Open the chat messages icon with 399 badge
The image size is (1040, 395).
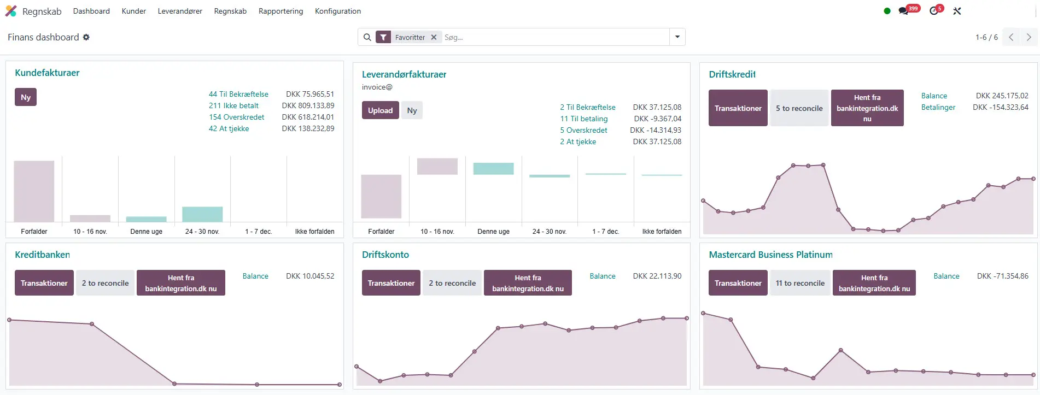903,11
